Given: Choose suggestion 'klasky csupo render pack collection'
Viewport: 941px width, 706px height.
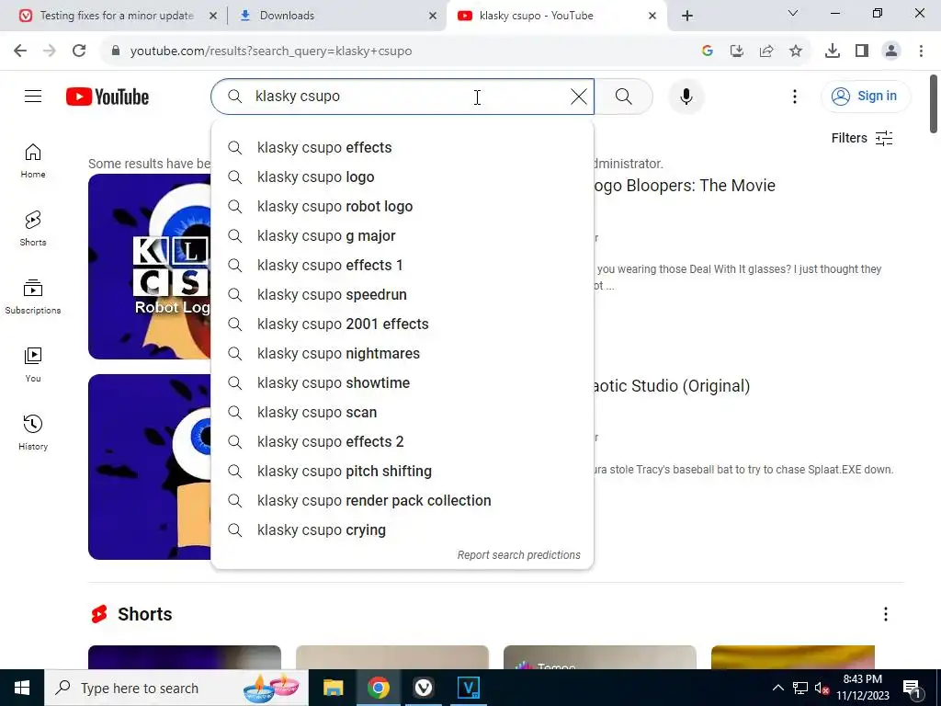Looking at the screenshot, I should pos(402,500).
